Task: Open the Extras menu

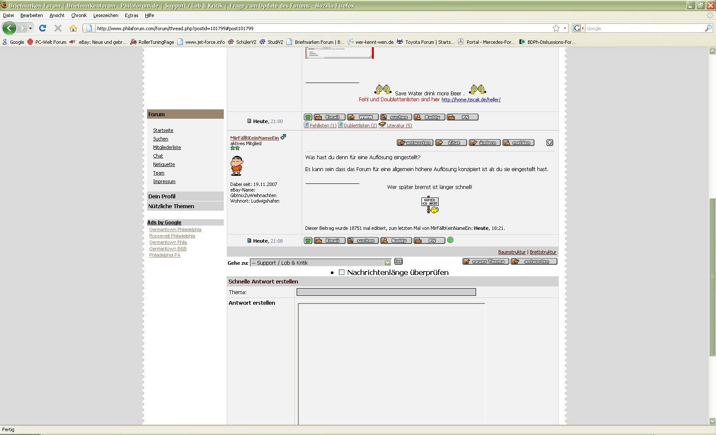Action: [131, 15]
